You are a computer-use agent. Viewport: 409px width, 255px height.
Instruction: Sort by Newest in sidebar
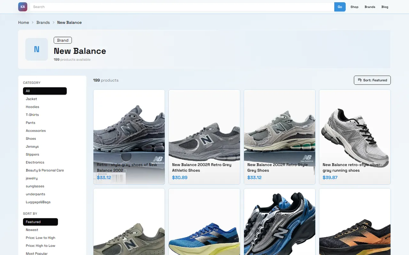click(x=32, y=230)
